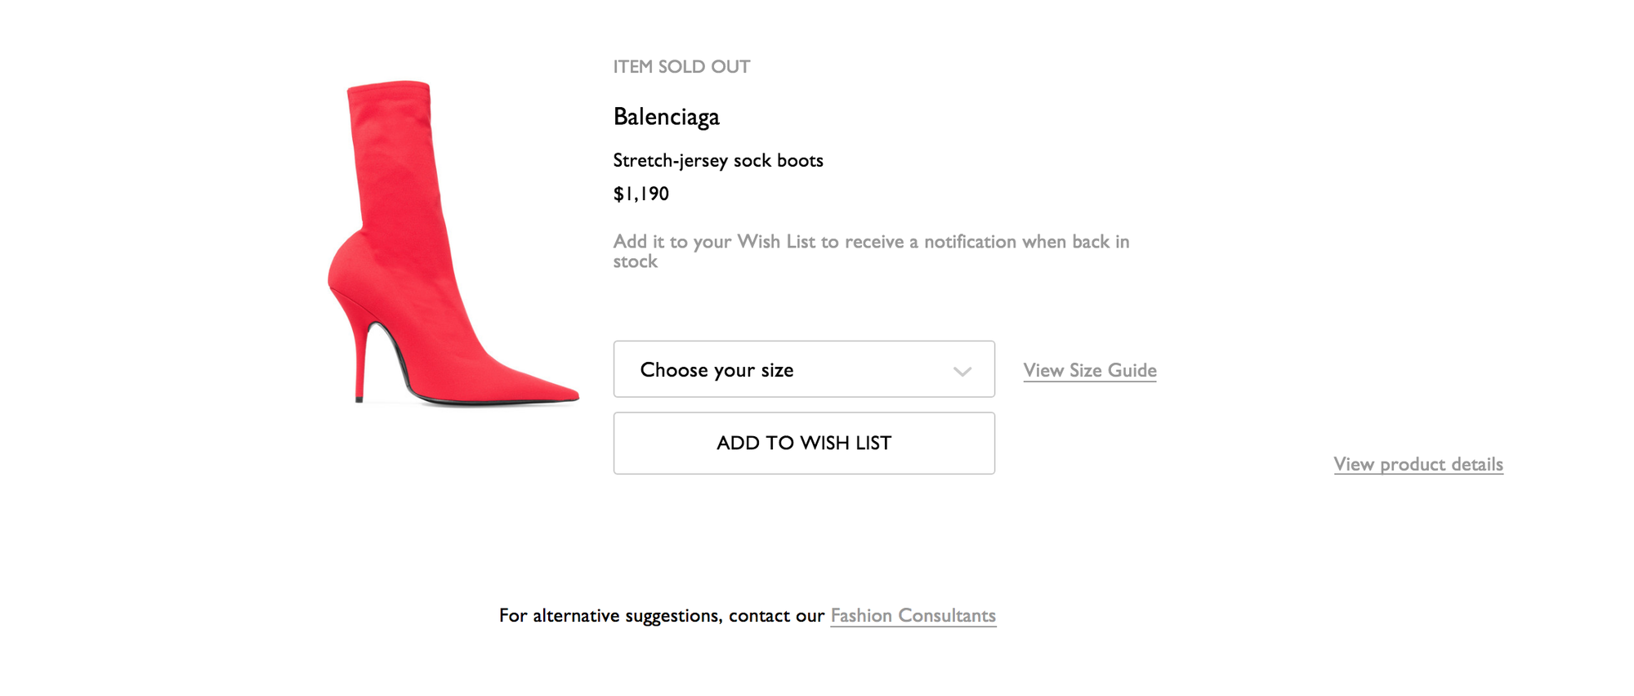Click the words 'contact our' before the link

coord(776,615)
